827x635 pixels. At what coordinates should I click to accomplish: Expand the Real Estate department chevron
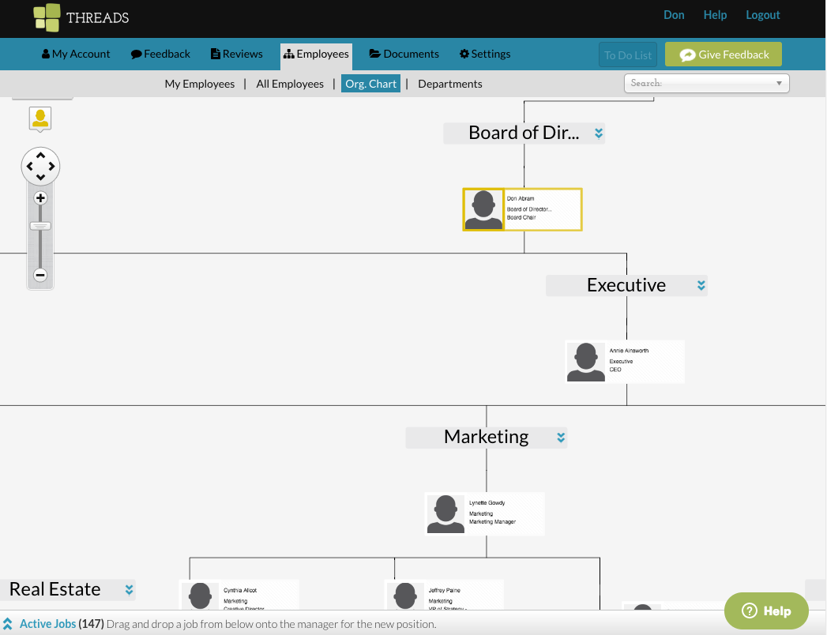coord(128,589)
